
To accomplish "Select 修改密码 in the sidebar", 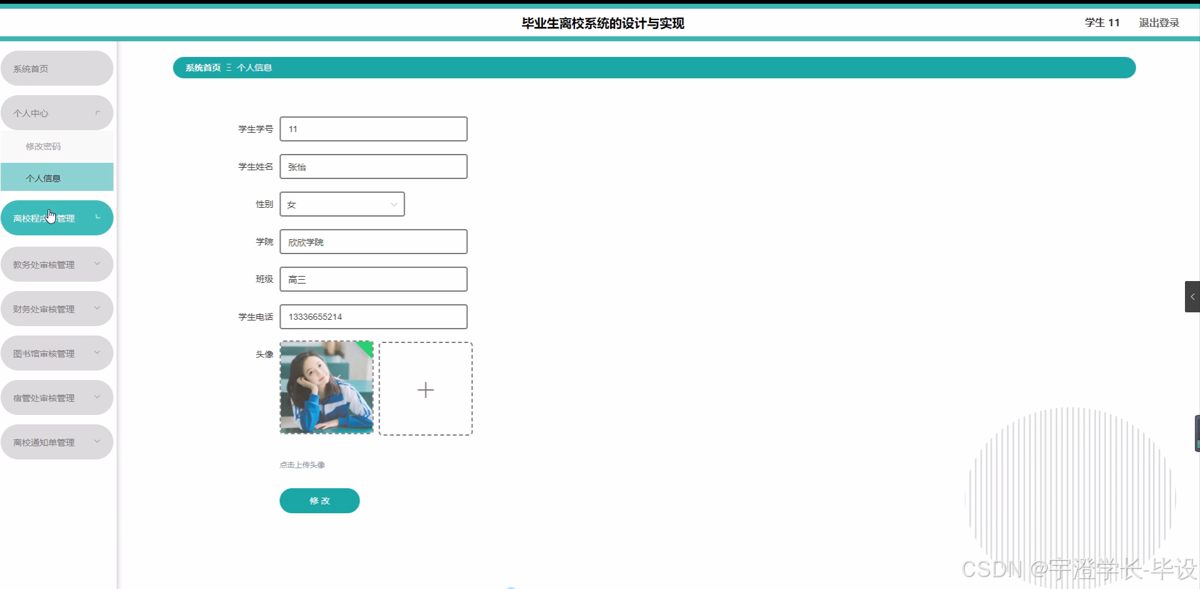I will point(43,146).
